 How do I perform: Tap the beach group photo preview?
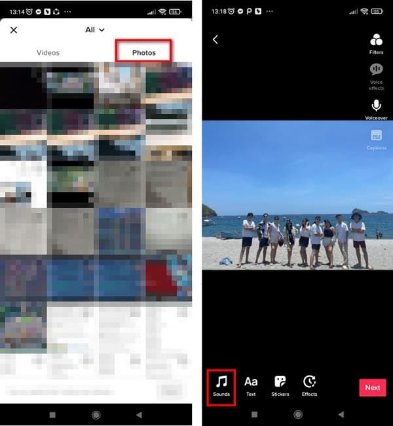click(297, 195)
